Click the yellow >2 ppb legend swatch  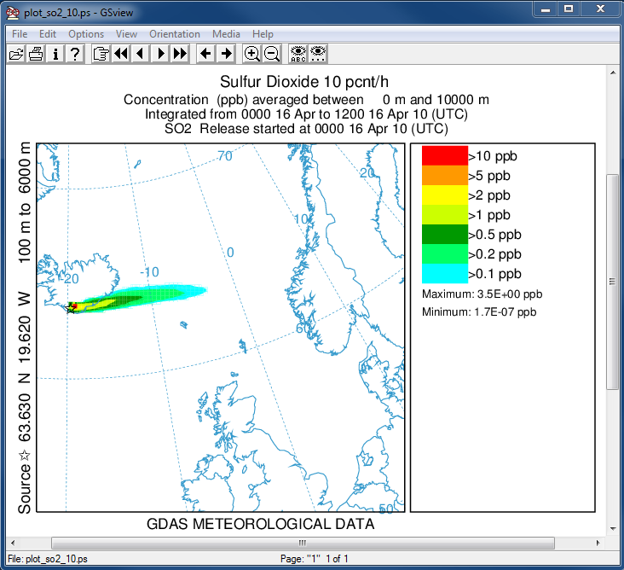444,195
